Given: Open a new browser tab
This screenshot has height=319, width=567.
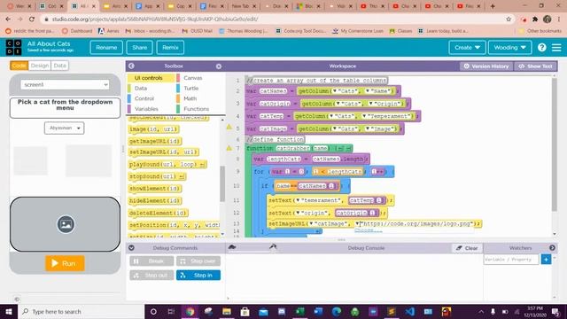Looking at the screenshot, I should pyautogui.click(x=493, y=6).
